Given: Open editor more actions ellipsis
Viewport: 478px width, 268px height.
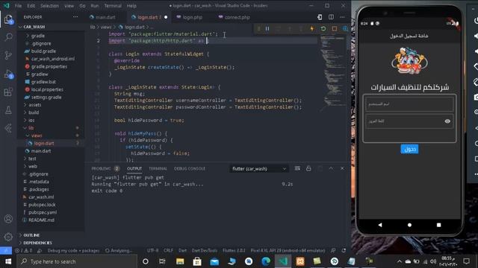Looking at the screenshot, I should pyautogui.click(x=342, y=17).
